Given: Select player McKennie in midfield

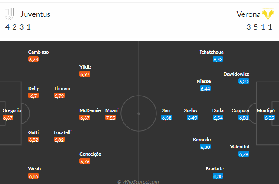Looking at the screenshot, I should point(90,110).
